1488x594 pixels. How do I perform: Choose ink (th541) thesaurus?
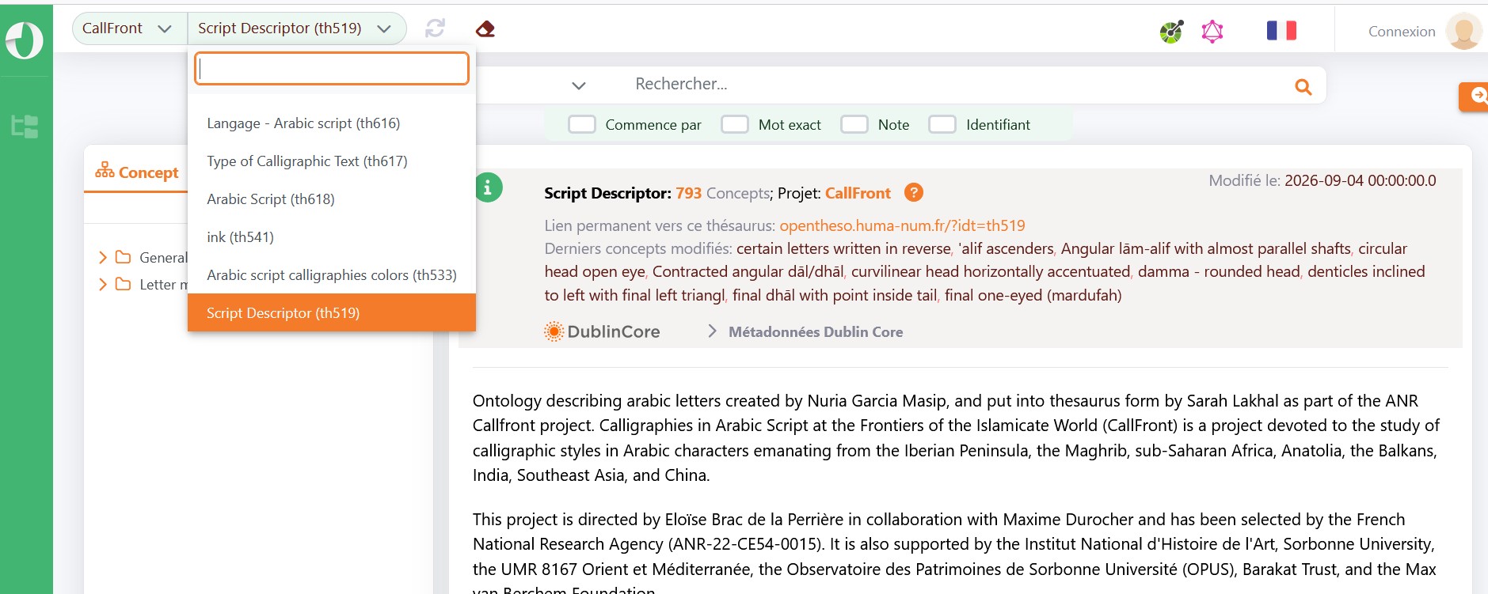click(332, 237)
